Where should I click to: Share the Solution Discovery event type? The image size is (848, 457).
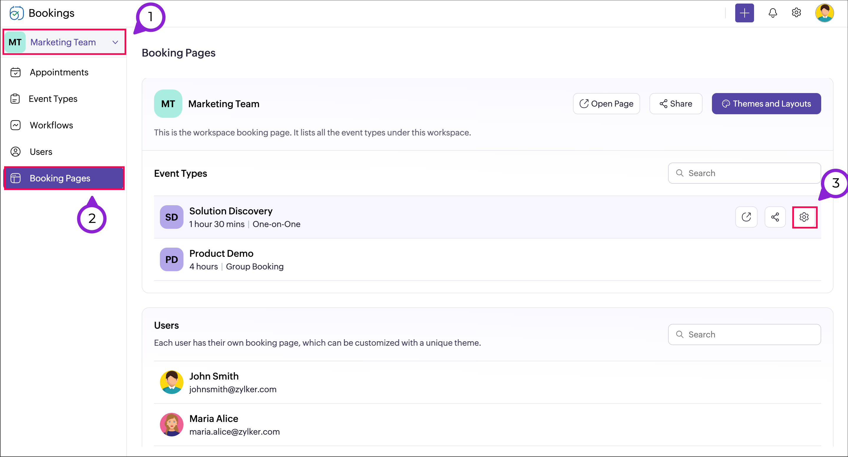[x=775, y=217]
